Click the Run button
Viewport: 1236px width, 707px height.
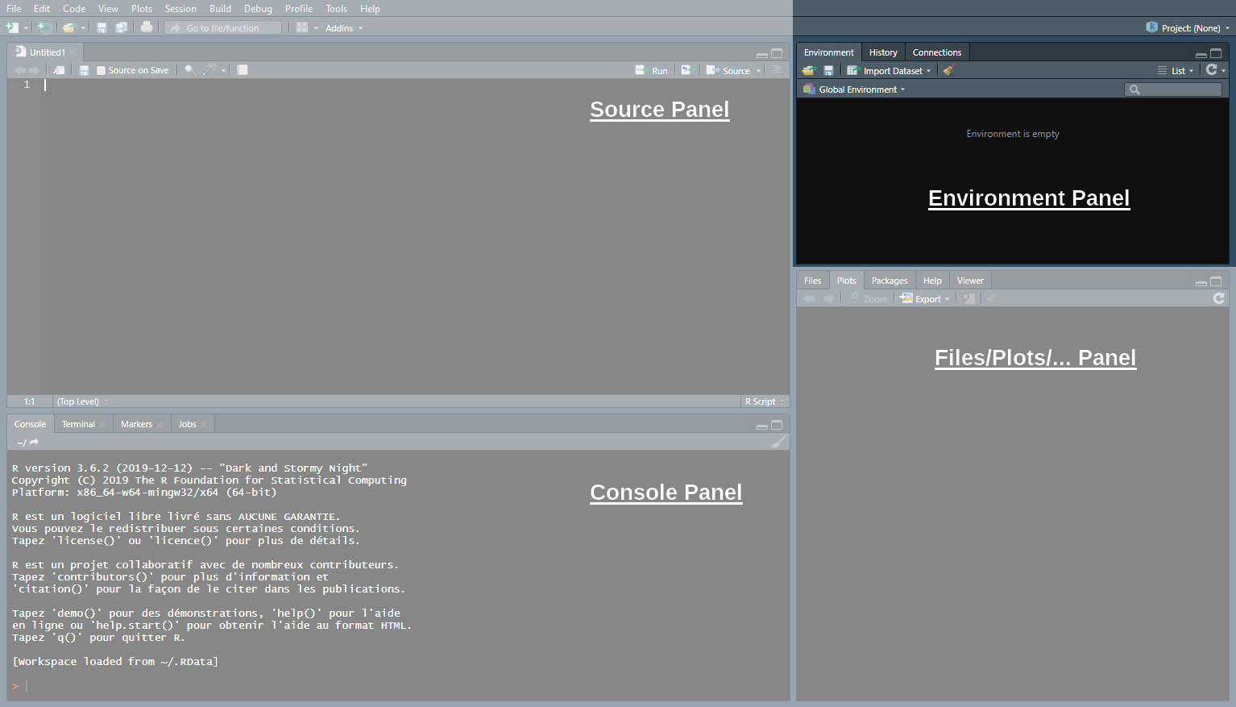pos(652,71)
